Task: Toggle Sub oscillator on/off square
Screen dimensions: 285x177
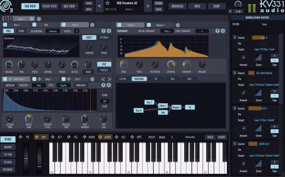Action: [34, 25]
